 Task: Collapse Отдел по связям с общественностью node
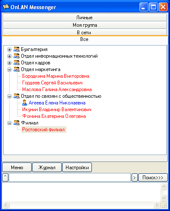(x=9, y=96)
